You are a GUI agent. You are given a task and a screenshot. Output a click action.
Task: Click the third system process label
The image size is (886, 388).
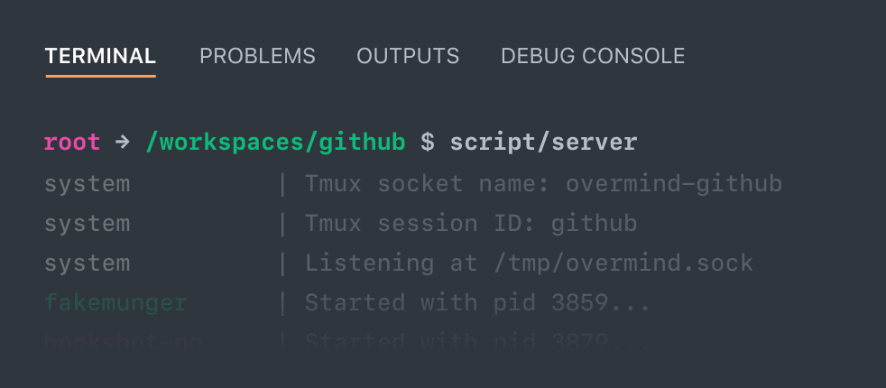tap(87, 263)
